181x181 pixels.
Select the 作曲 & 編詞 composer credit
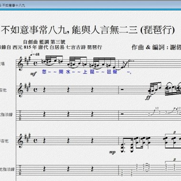pyautogui.click(x=156, y=47)
